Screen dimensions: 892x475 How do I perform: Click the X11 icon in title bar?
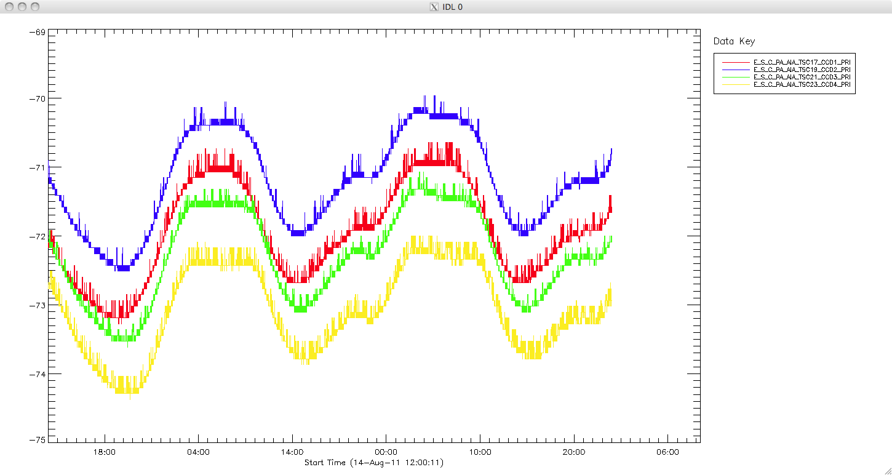tap(434, 7)
